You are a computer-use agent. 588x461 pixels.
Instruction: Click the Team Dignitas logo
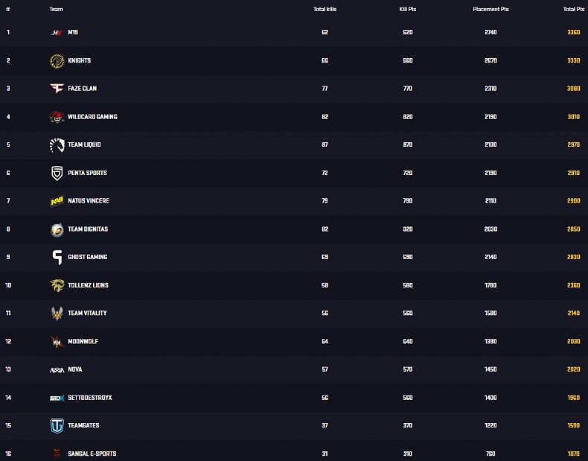coord(57,229)
